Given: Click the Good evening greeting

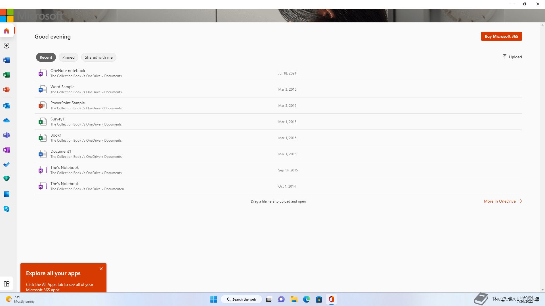Looking at the screenshot, I should (53, 37).
